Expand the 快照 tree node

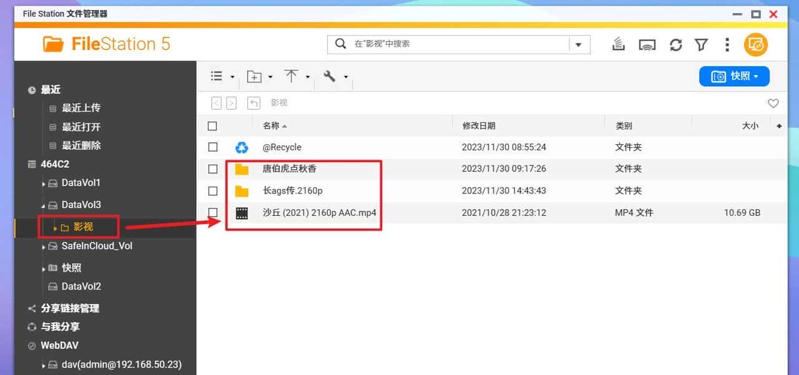click(44, 268)
